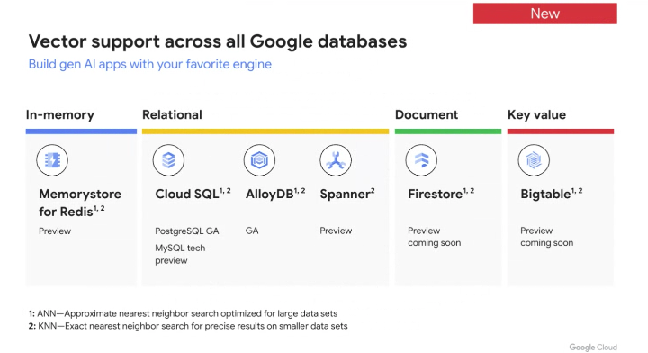Viewport: 648px width, 353px height.
Task: Click the Bigtable icon
Action: point(534,160)
